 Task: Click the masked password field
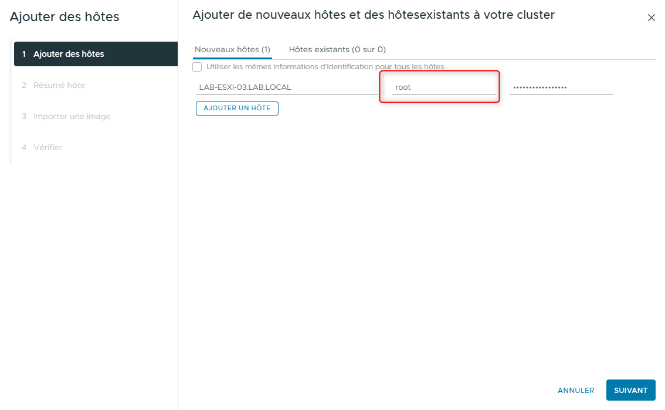(560, 87)
